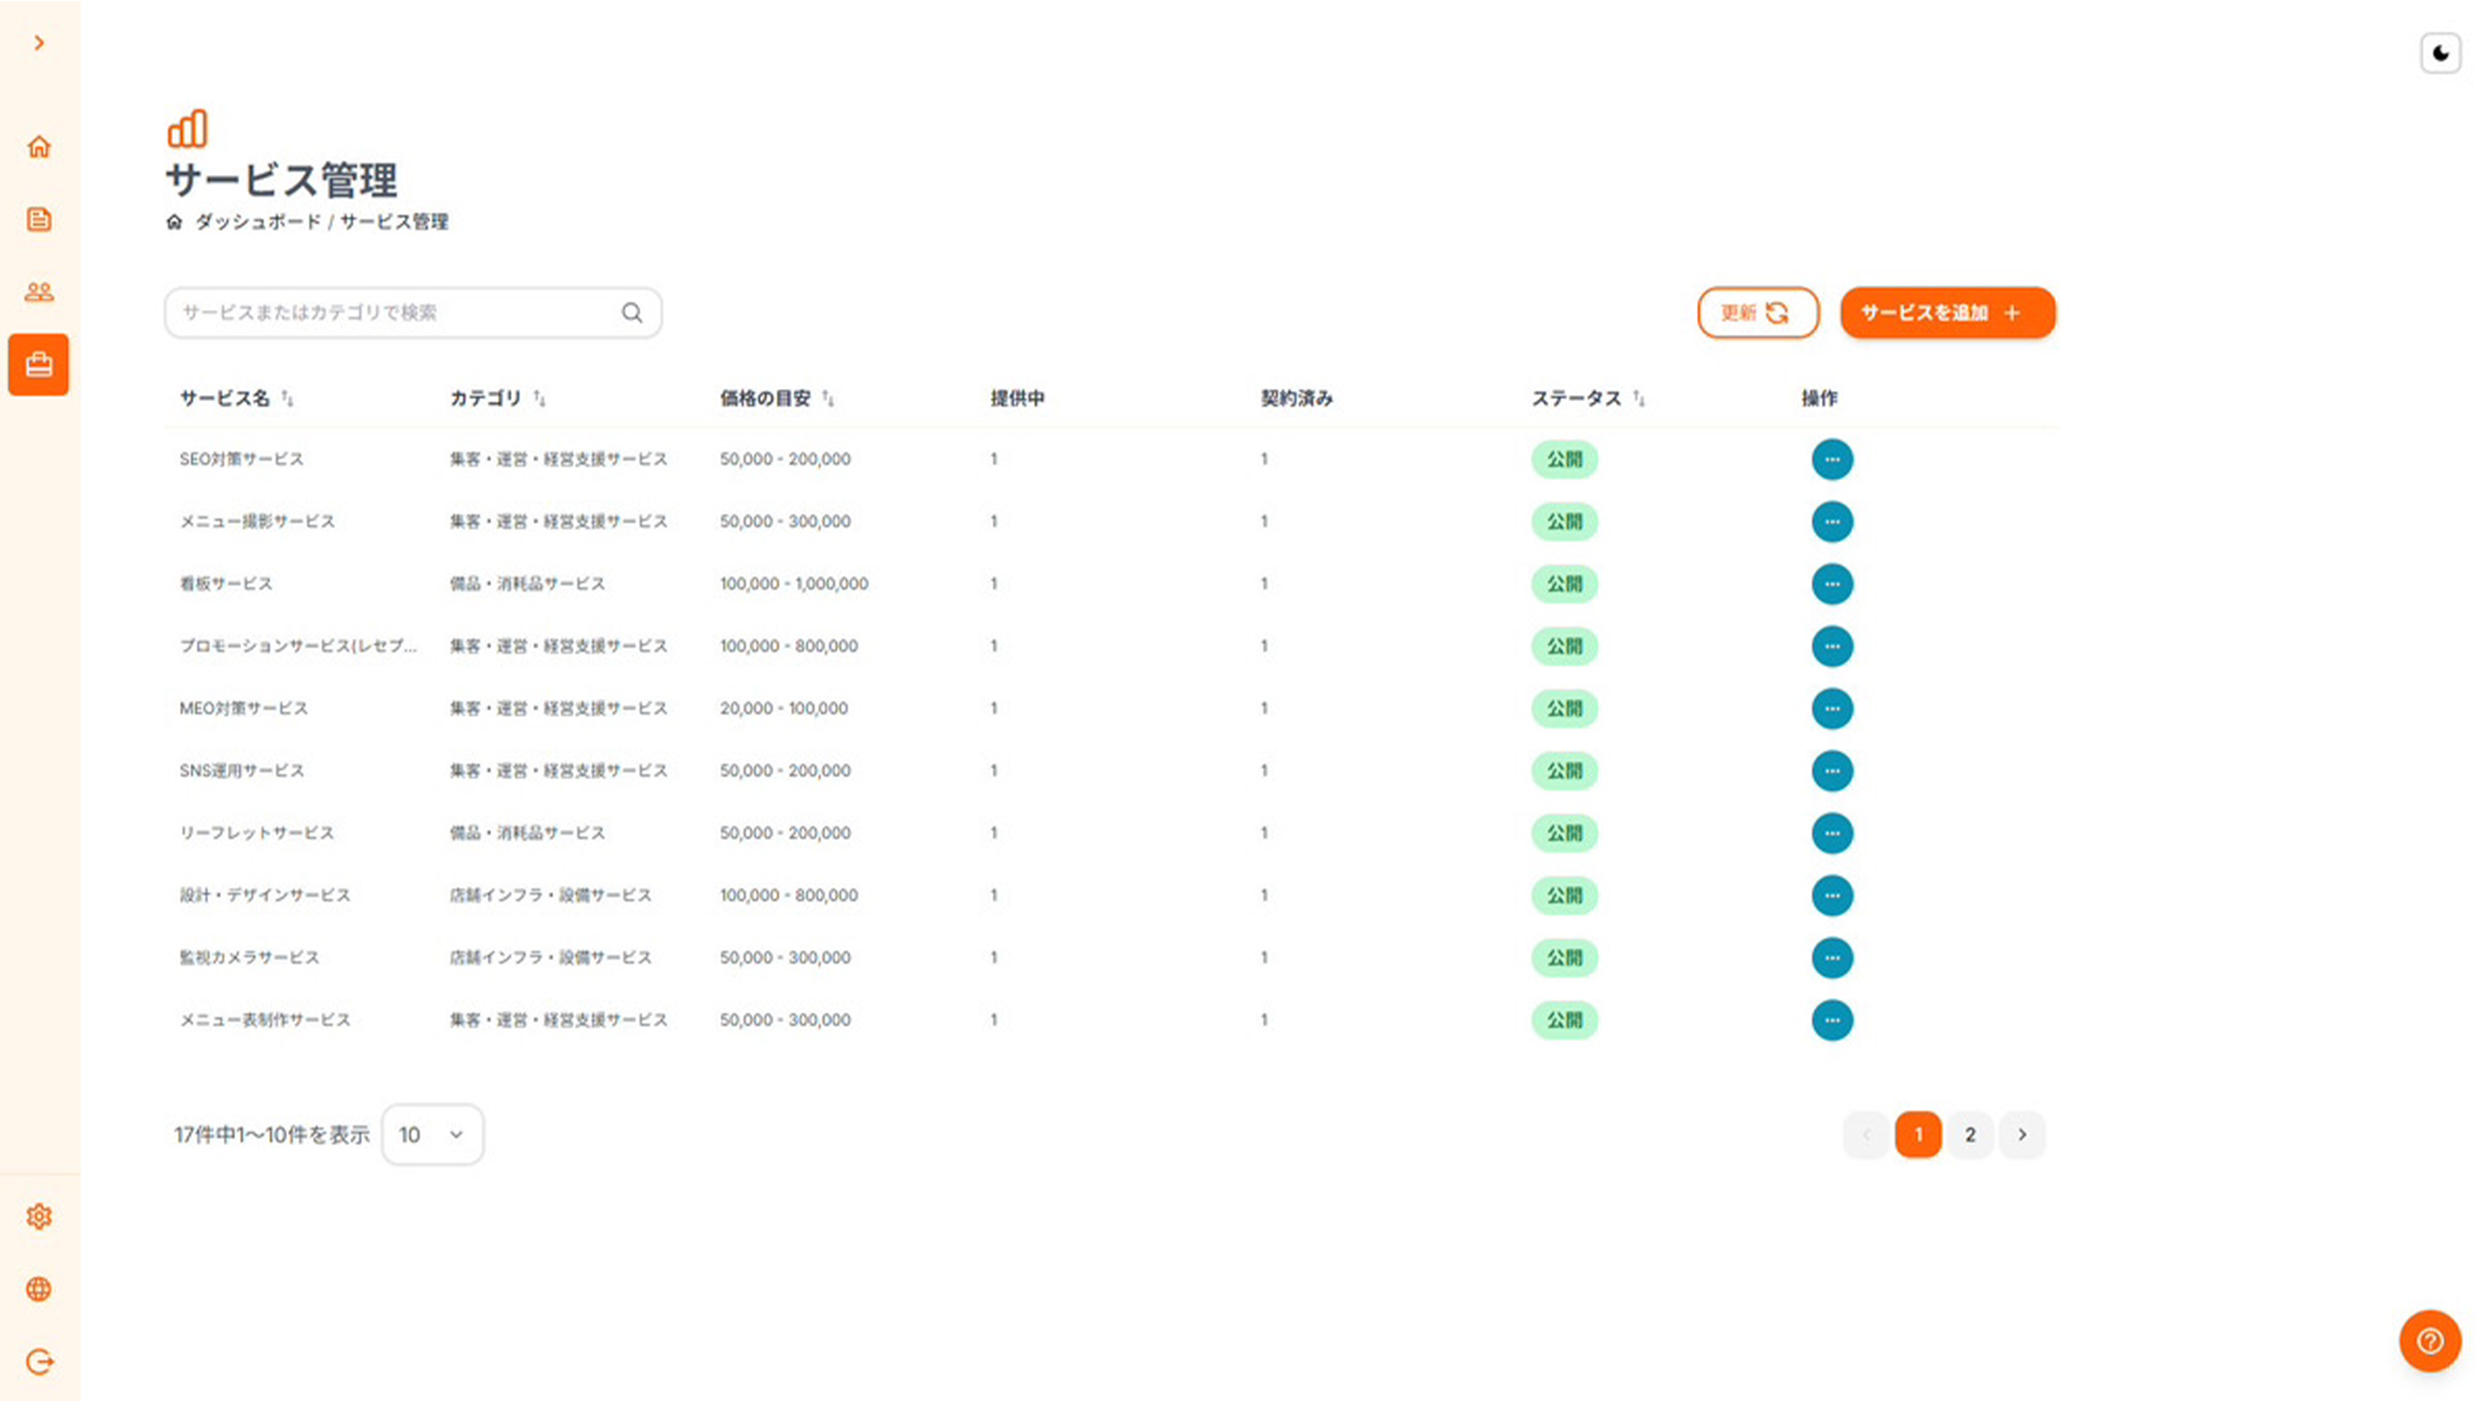Click the 設計・デザインサービス name cell
The image size is (2491, 1401).
265,895
